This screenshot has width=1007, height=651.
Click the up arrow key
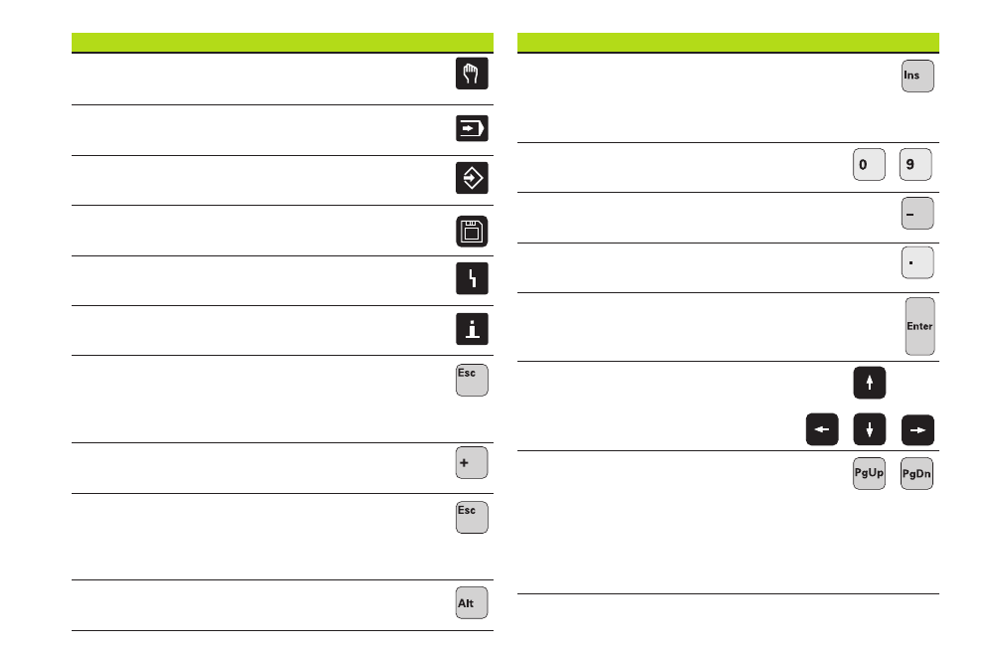point(870,383)
